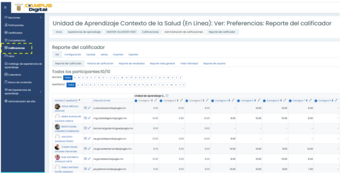Open the user report icon for Cristian Daniel Gonzalez

tap(86, 149)
